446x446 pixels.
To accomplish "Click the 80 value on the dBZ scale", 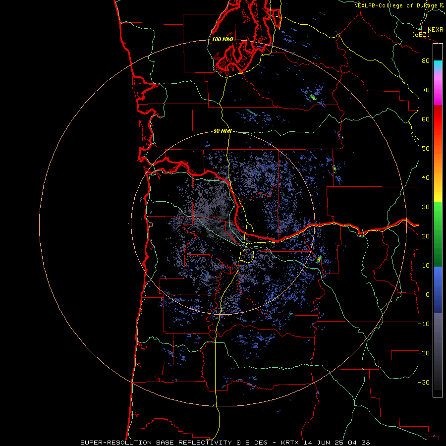I will click(426, 61).
